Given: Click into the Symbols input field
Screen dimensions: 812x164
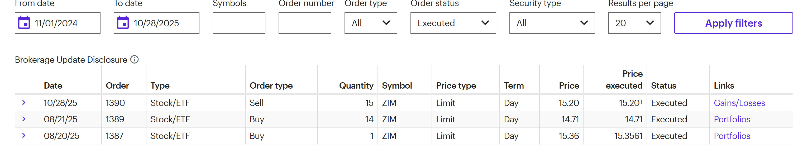Looking at the screenshot, I should click(x=239, y=23).
